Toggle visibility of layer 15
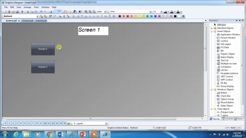The height and width of the screenshot is (138, 246). tap(65, 123)
